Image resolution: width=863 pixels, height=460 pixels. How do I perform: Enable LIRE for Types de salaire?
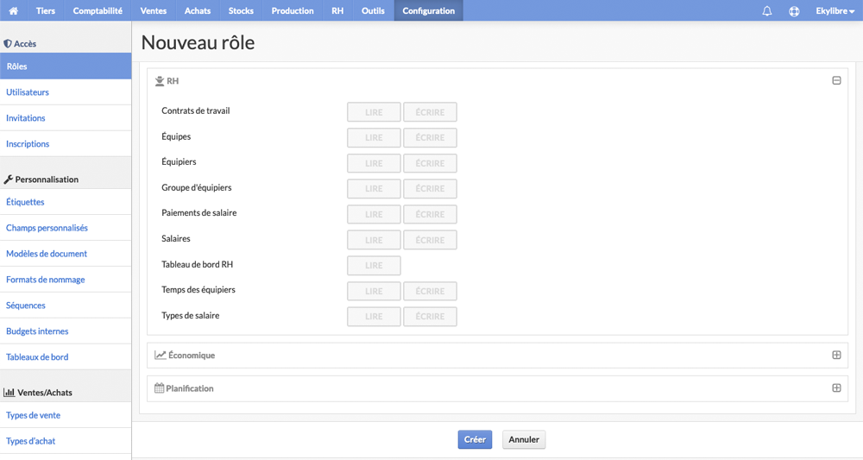[x=374, y=317]
